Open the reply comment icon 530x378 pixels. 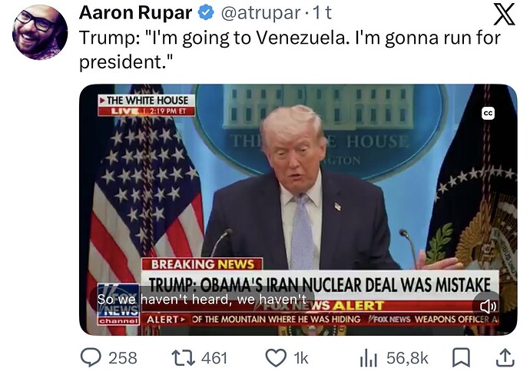coord(91,358)
